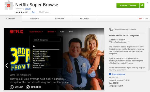Switch to the Support tab
Image resolution: width=150 pixels, height=92 pixels.
59,18
